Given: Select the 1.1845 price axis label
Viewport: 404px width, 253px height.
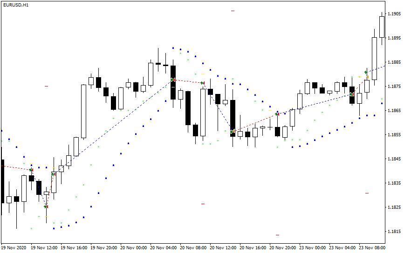Looking at the screenshot, I should pyautogui.click(x=395, y=159).
